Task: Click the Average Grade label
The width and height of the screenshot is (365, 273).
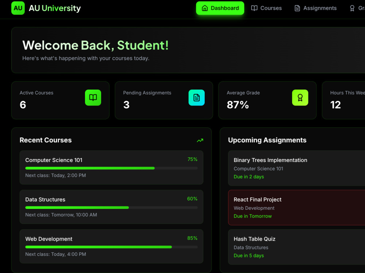Action: pos(243,93)
